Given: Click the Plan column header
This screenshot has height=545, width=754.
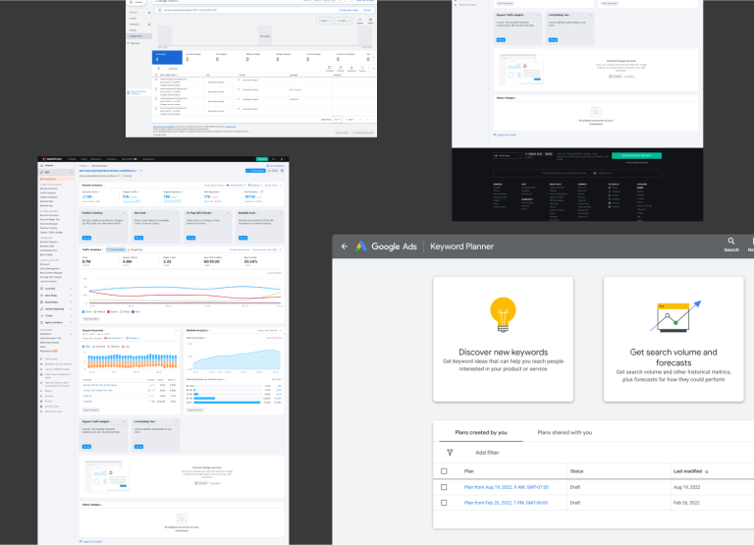Looking at the screenshot, I should (469, 471).
